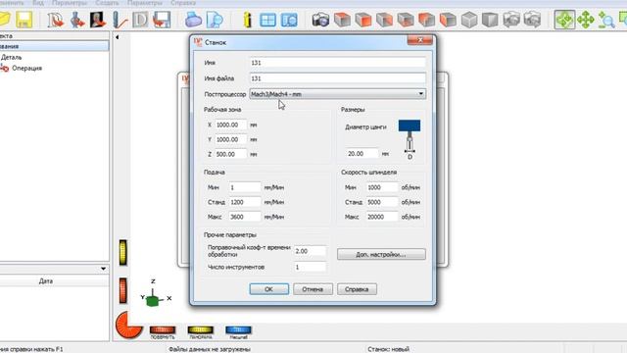
Task: Select the light gray isometric cube view
Action: coord(468,20)
